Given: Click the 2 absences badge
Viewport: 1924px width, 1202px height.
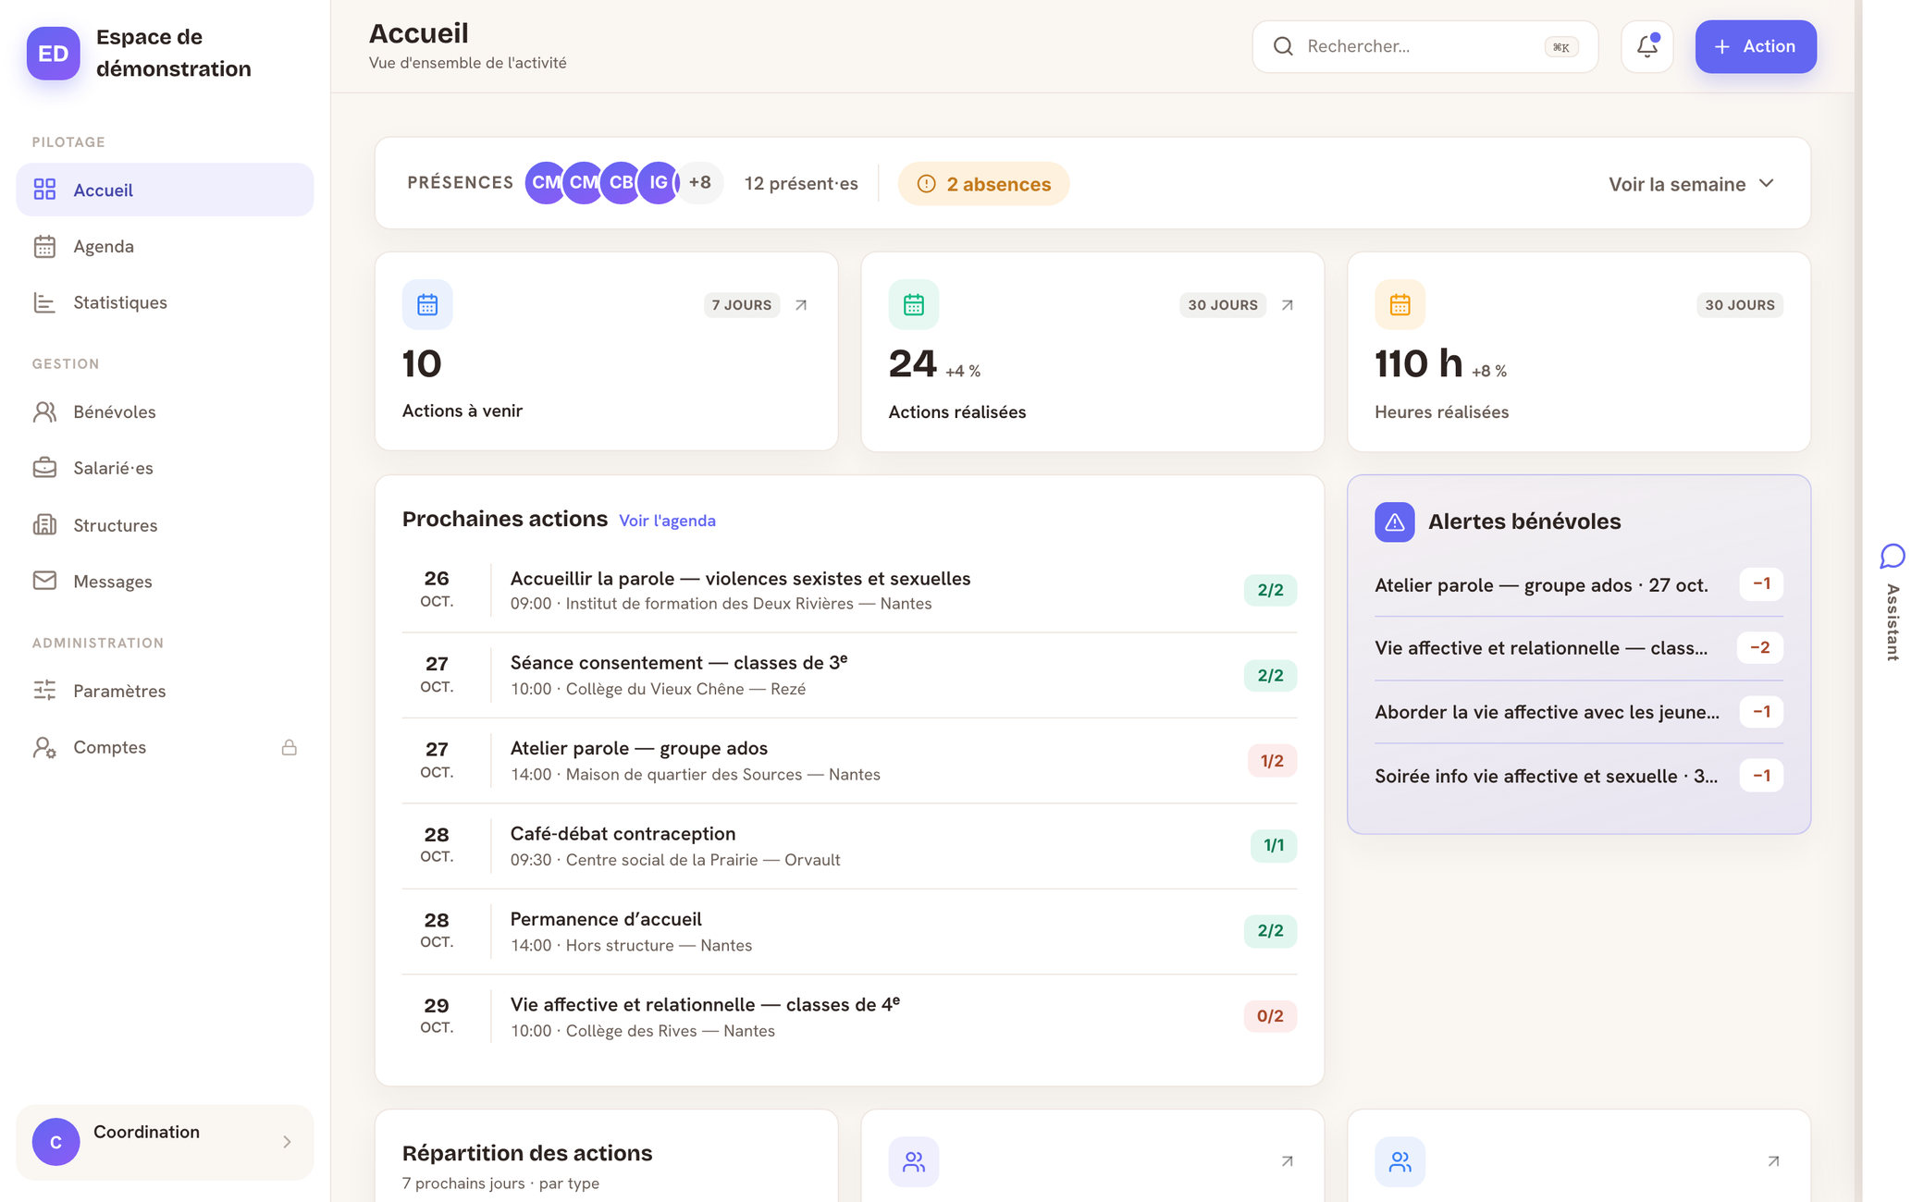Looking at the screenshot, I should point(983,184).
